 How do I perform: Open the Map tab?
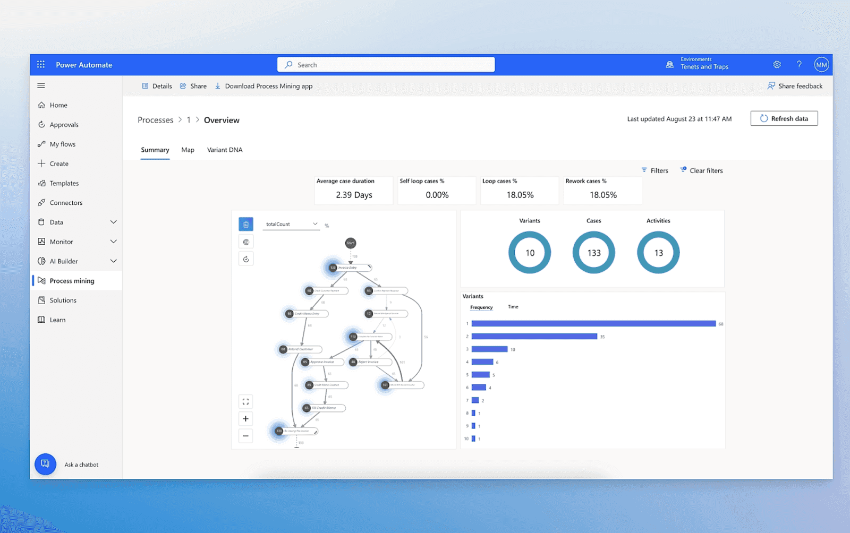coord(188,150)
